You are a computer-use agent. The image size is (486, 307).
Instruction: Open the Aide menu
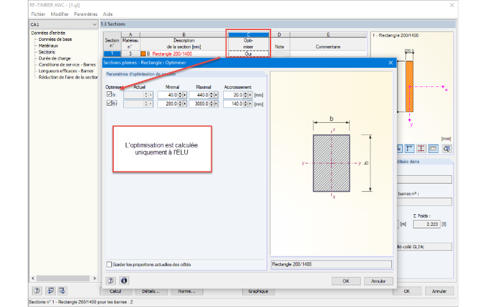click(x=108, y=14)
